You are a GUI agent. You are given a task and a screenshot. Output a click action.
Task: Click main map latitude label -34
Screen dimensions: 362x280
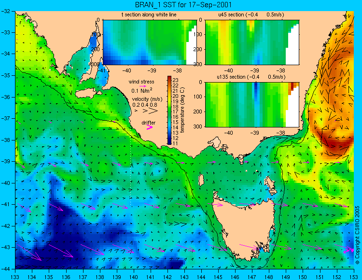click(5, 54)
